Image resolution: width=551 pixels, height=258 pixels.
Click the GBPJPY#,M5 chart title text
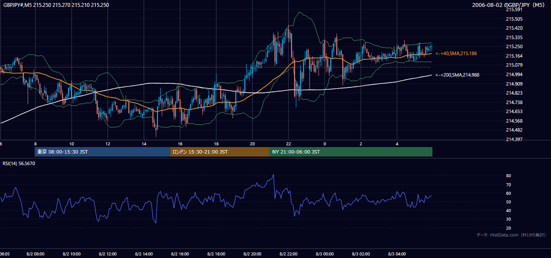[56, 5]
